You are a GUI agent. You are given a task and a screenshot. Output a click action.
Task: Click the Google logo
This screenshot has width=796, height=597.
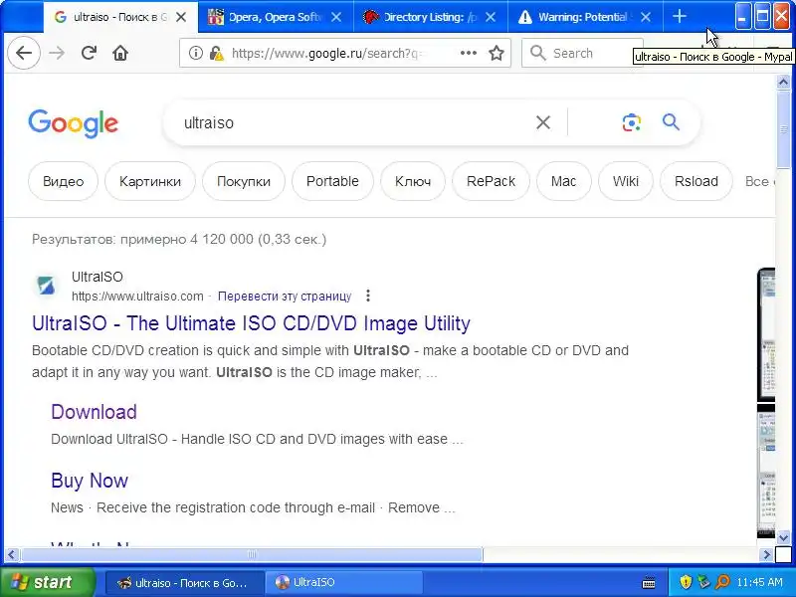(73, 123)
